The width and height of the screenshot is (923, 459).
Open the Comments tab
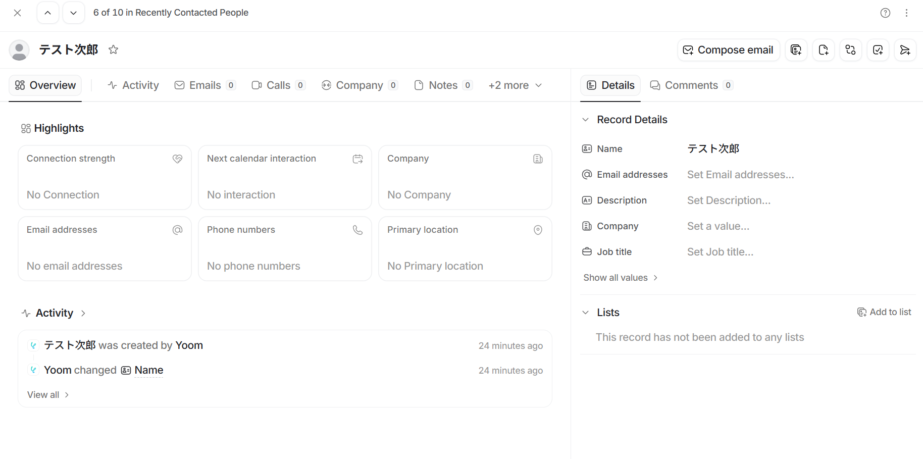coord(691,85)
